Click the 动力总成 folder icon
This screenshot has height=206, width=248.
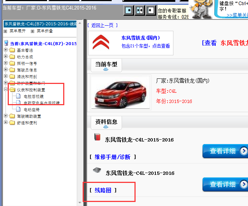coord(12,56)
